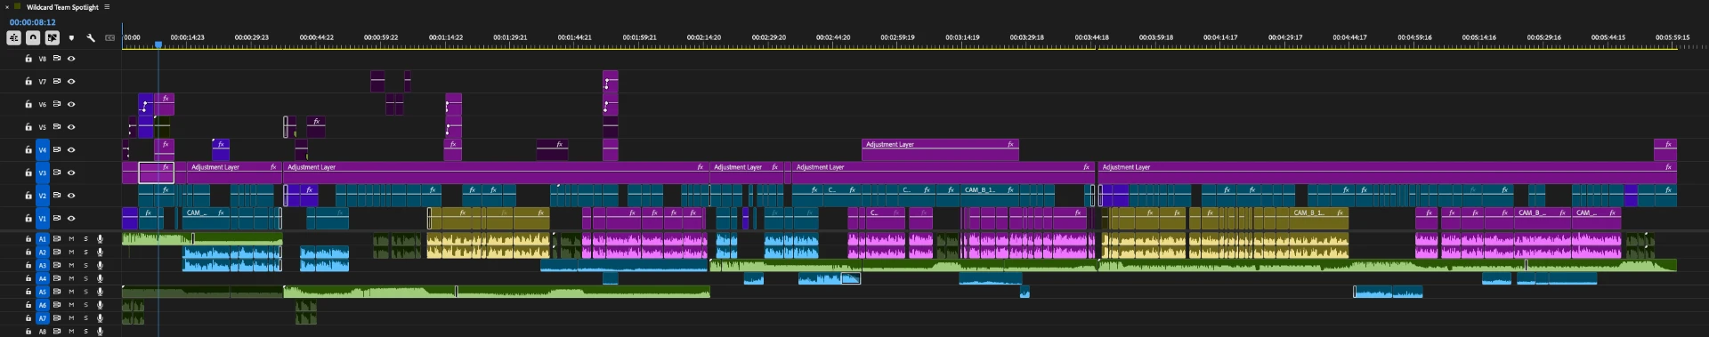
Task: Hide track V4 output eye
Action: (x=71, y=149)
